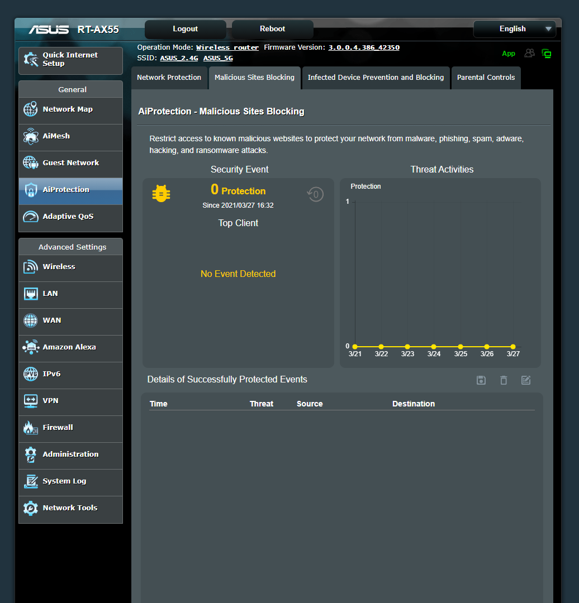Click the VPN monitor icon
Screen dimensions: 579x603
pyautogui.click(x=30, y=401)
